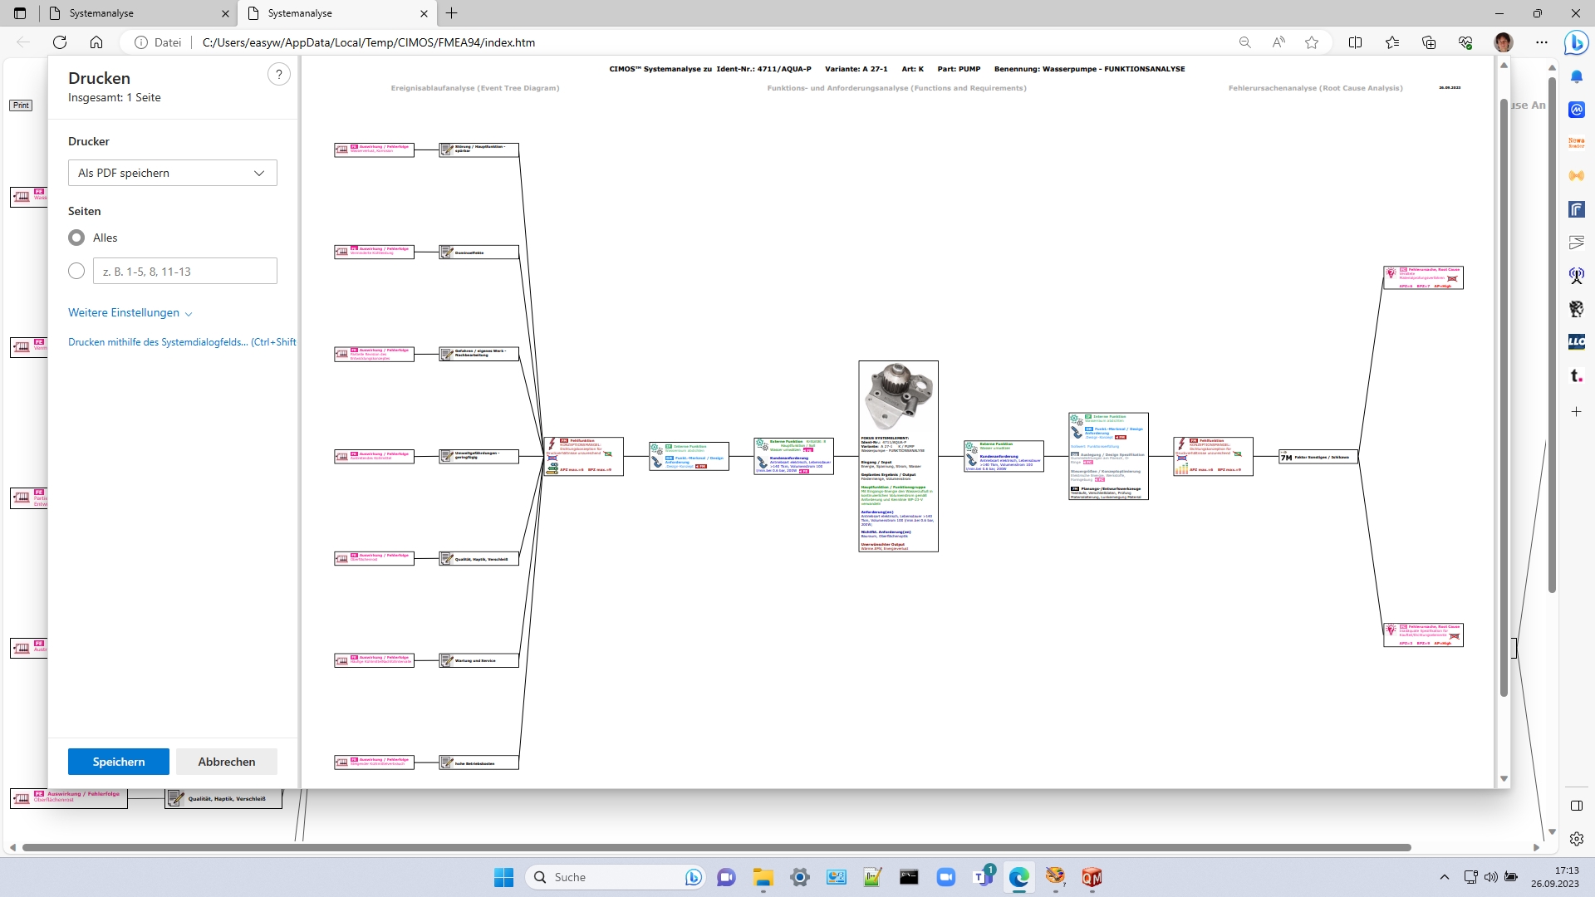Viewport: 1595px width, 897px height.
Task: Open the Collections icon in toolbar
Action: coord(1429,42)
